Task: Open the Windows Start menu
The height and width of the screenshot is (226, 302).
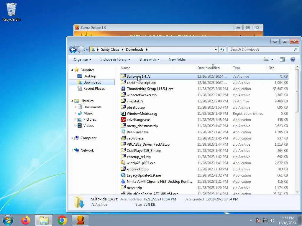Action: coord(8,220)
